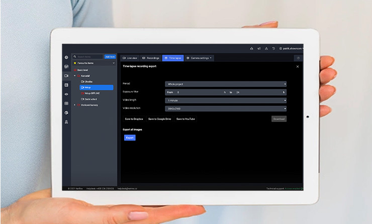Click the history icon in top bar
Image resolution: width=372 pixels, height=224 pixels.
coord(273,49)
